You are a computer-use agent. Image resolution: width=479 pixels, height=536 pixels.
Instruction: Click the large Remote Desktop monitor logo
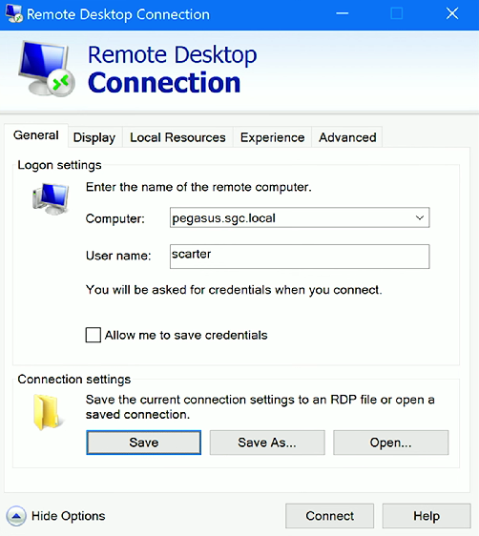47,69
